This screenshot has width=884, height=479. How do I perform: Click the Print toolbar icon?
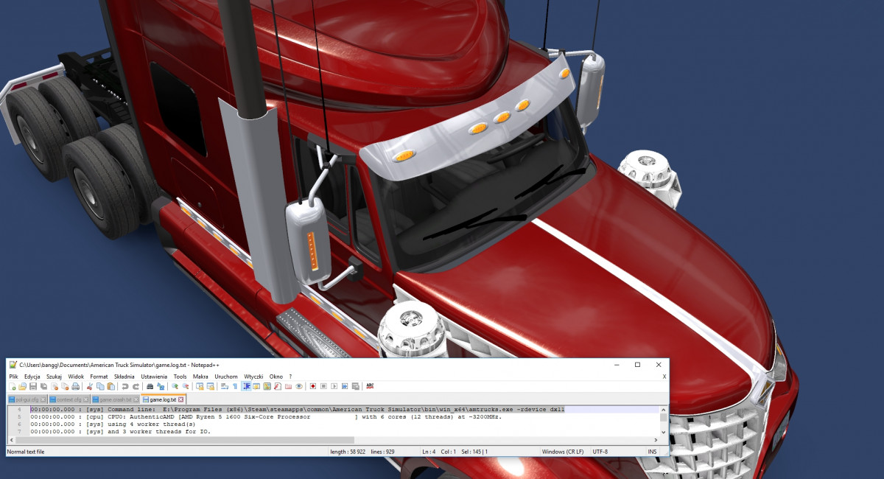tap(75, 386)
